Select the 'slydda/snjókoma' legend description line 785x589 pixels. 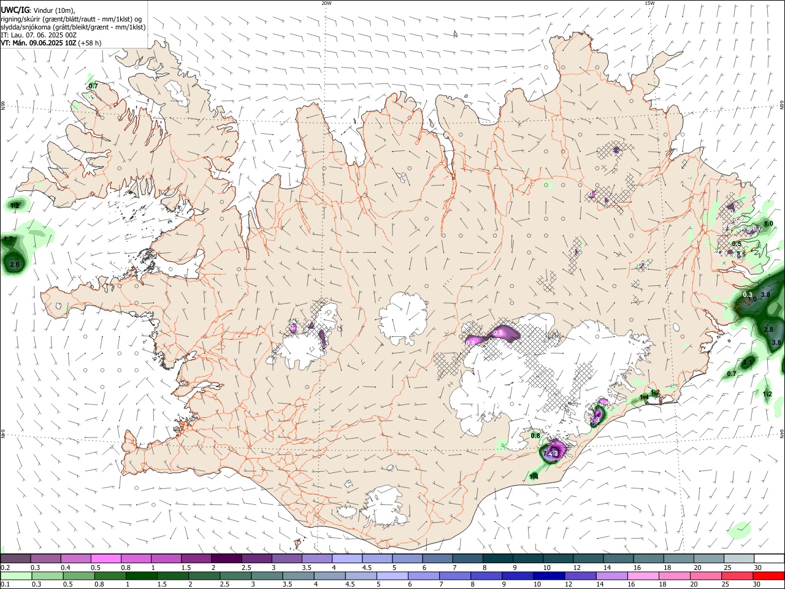pos(73,27)
